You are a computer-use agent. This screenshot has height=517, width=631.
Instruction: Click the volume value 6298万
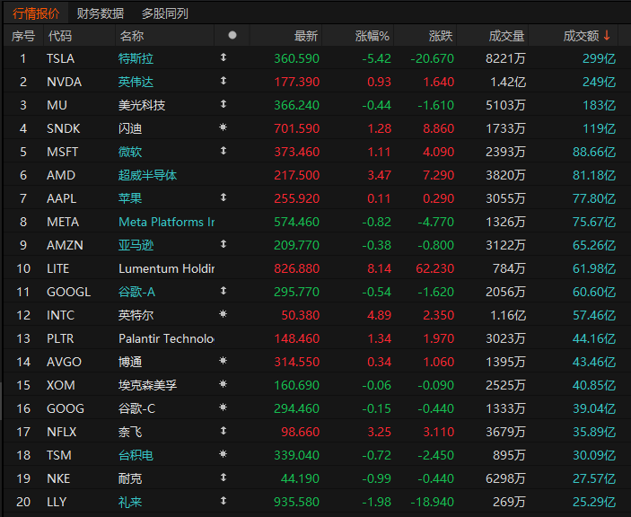pyautogui.click(x=505, y=478)
